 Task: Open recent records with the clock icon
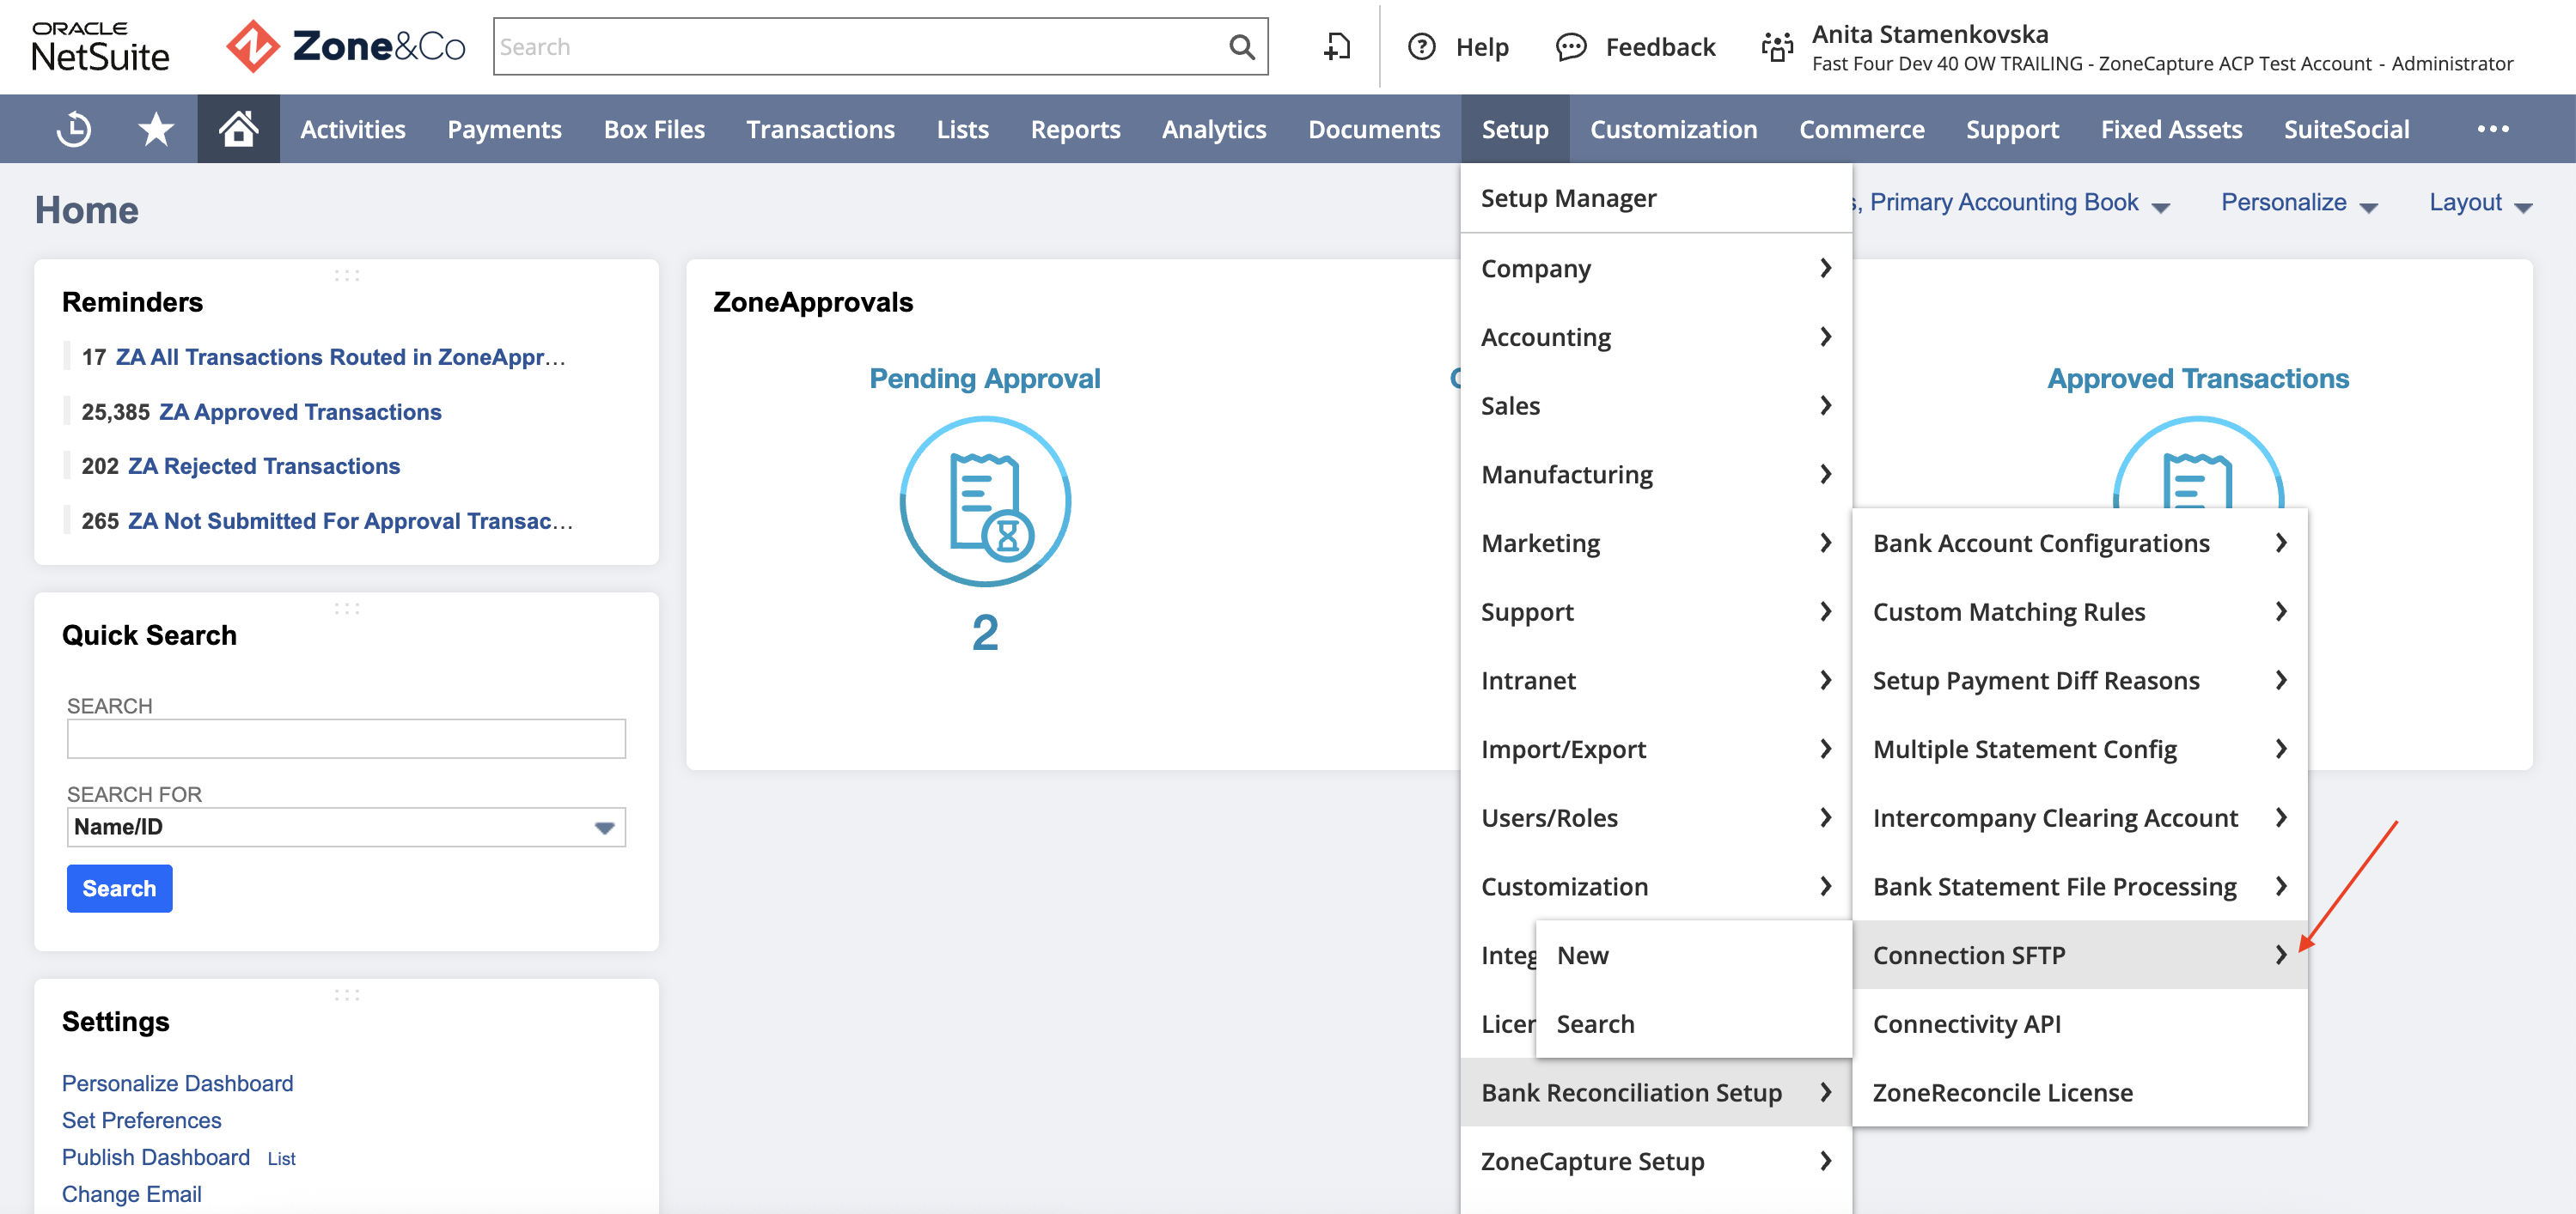click(x=75, y=128)
